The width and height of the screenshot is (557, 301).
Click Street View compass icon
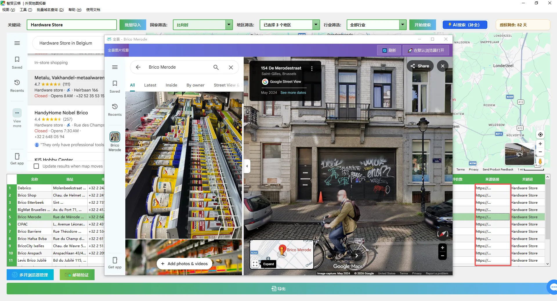443,234
